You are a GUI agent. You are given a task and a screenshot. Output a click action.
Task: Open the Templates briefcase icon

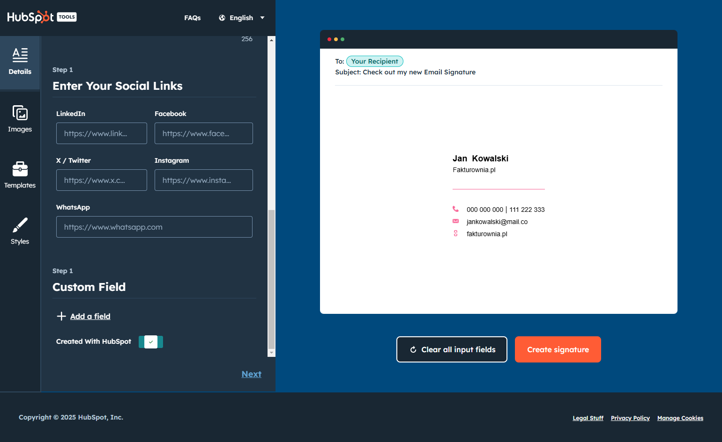[20, 169]
